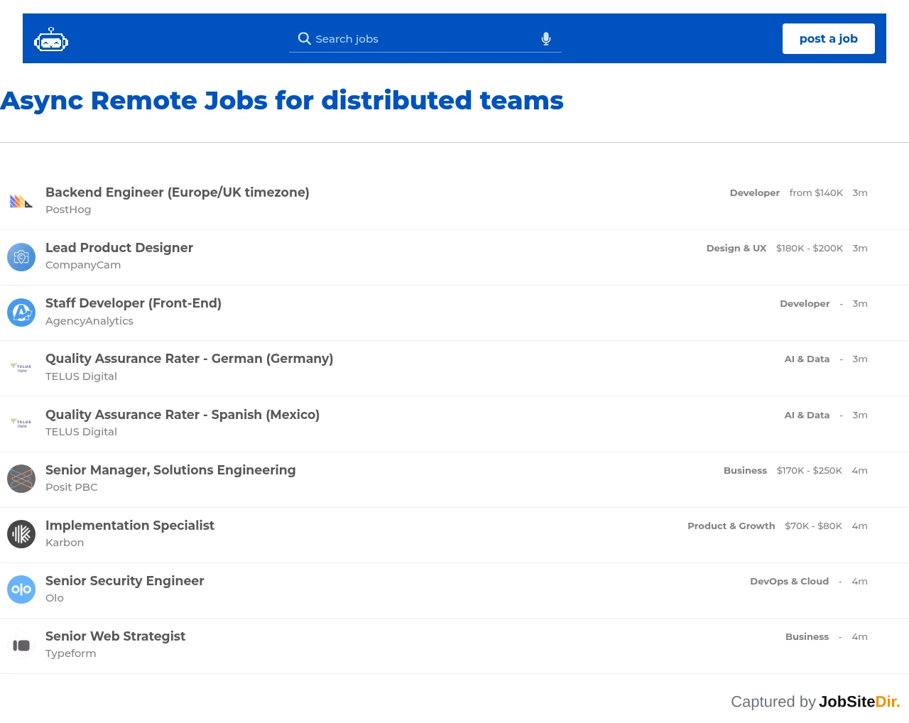Click Business tag on Senior Manager row
The height and width of the screenshot is (723, 909).
click(x=745, y=470)
